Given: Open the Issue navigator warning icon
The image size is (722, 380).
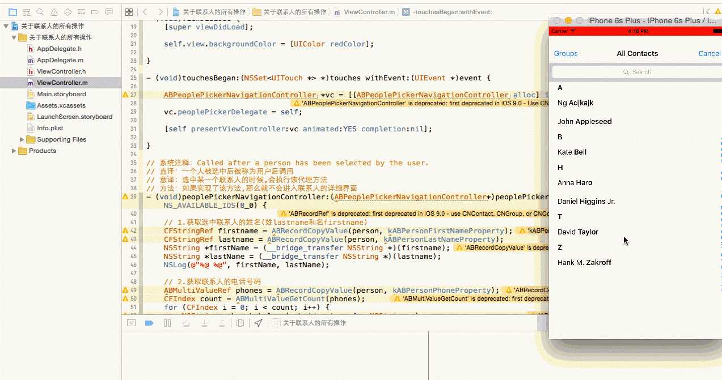Looking at the screenshot, I should (54, 12).
